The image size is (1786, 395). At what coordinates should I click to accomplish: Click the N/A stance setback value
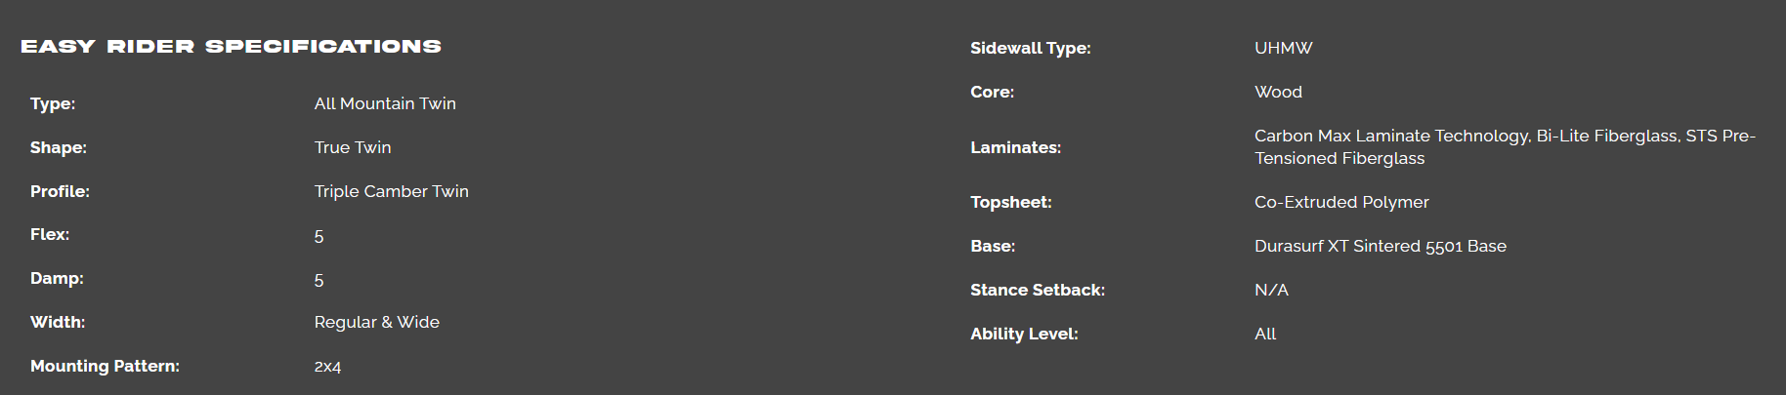point(1271,290)
